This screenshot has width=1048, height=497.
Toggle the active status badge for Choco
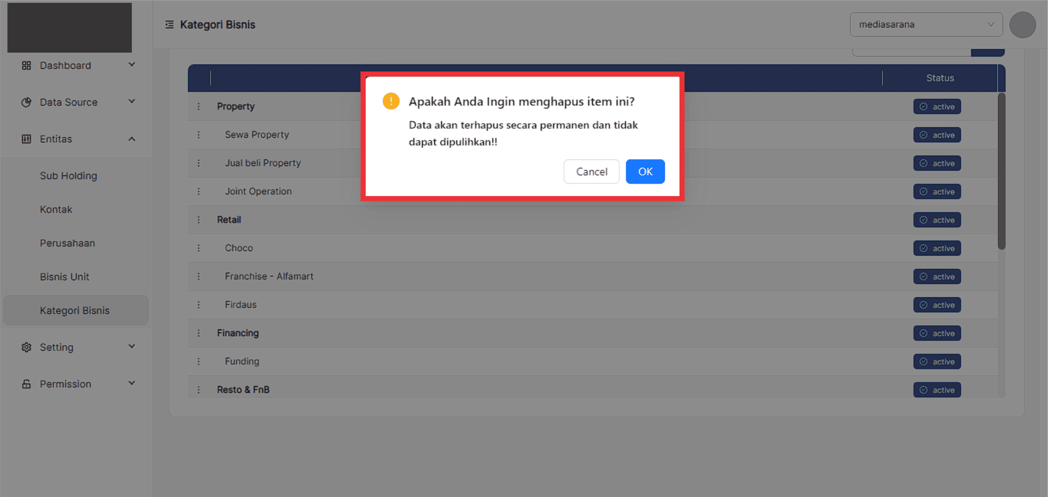click(937, 249)
